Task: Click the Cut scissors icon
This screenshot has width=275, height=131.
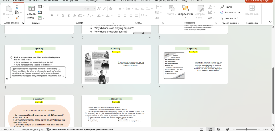Action: pyautogui.click(x=17, y=7)
